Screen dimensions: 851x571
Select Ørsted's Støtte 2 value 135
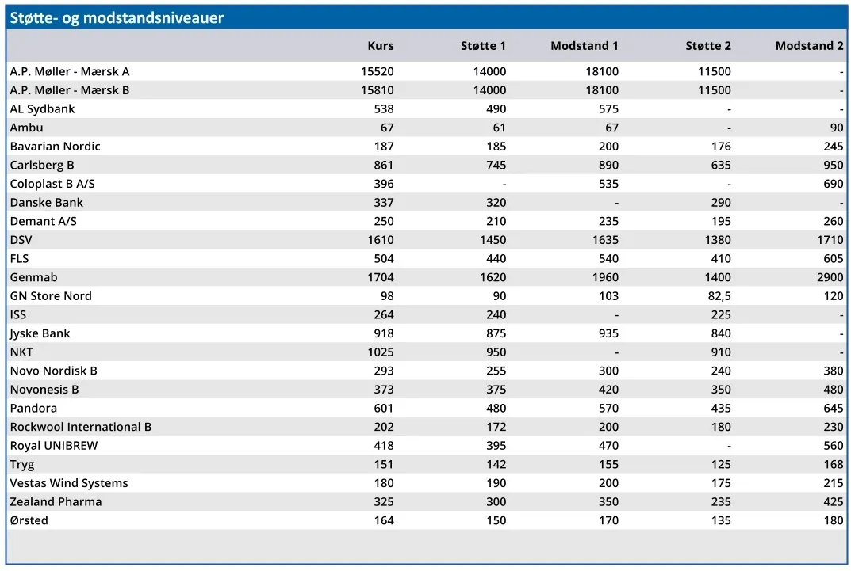pyautogui.click(x=721, y=520)
